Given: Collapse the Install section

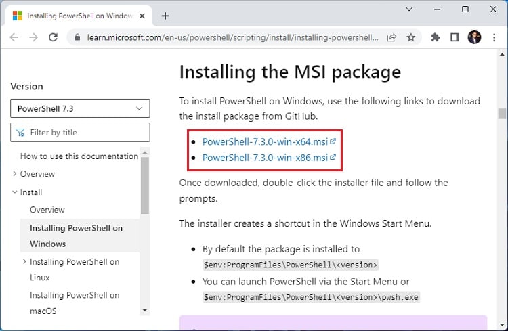Looking at the screenshot, I should 15,192.
